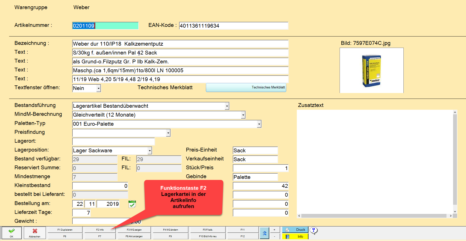Click the Bestellung day field 22
Screen dimensions: 466x241
pyautogui.click(x=78, y=204)
